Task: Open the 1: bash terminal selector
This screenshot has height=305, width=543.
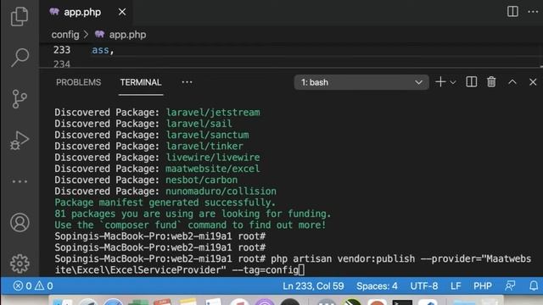Action: (x=361, y=82)
